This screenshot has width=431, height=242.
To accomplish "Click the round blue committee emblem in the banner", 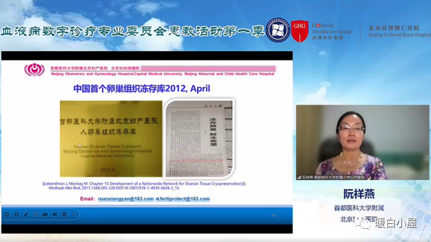I will 278,30.
